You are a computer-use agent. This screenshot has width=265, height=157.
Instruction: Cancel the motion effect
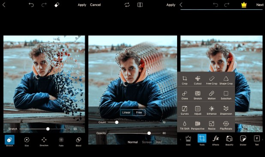pyautogui.click(x=95, y=5)
